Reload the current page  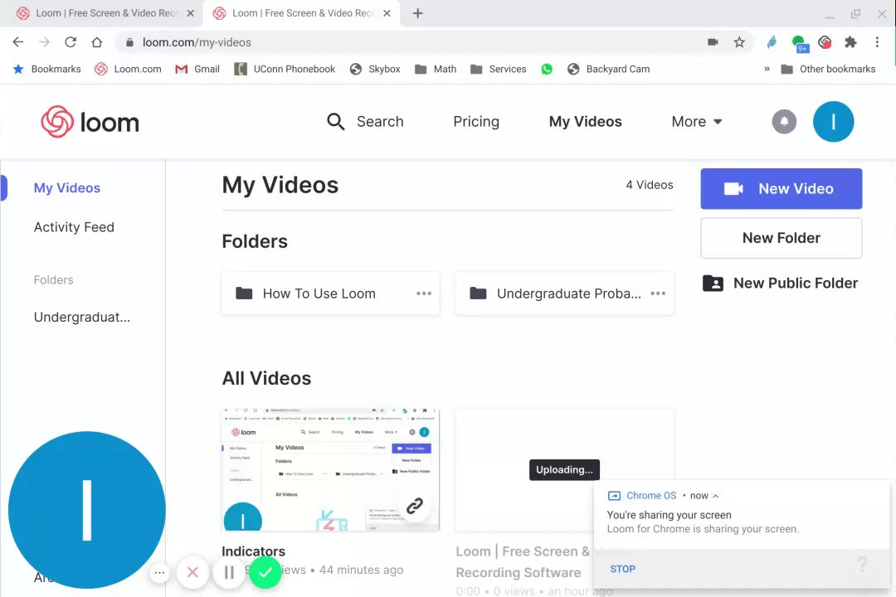click(x=71, y=42)
